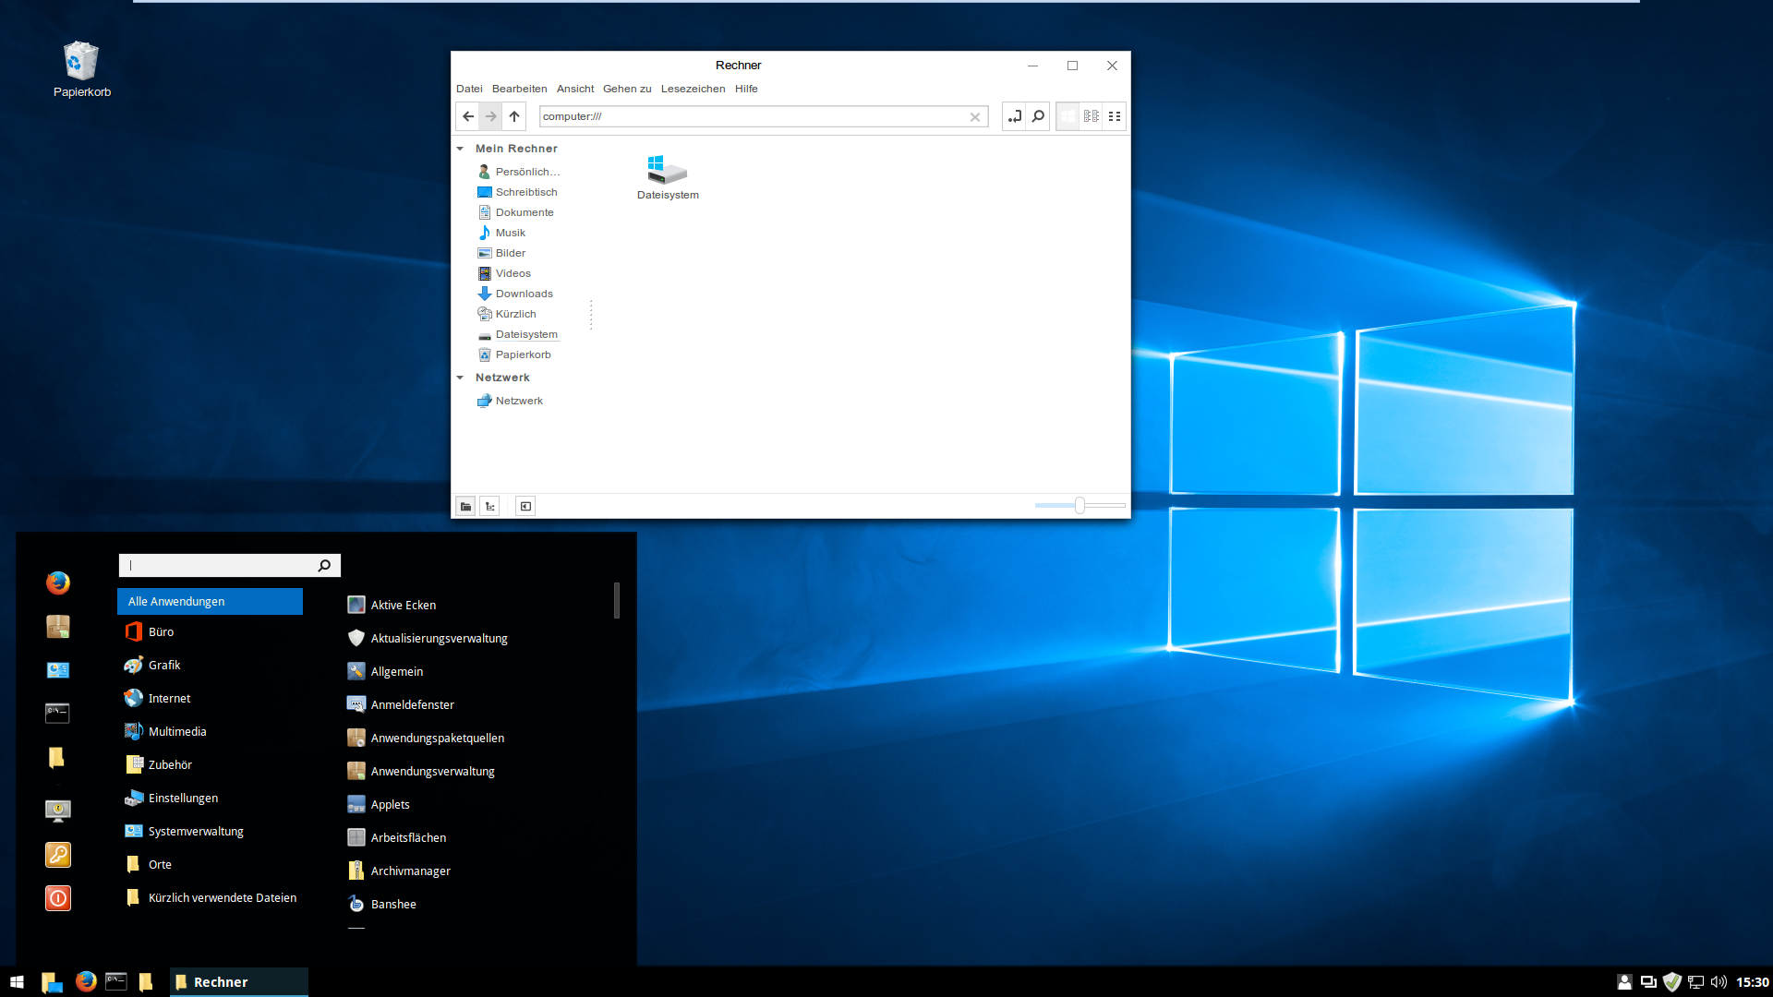Open Dateisystem drive icon in main pane

pyautogui.click(x=667, y=173)
